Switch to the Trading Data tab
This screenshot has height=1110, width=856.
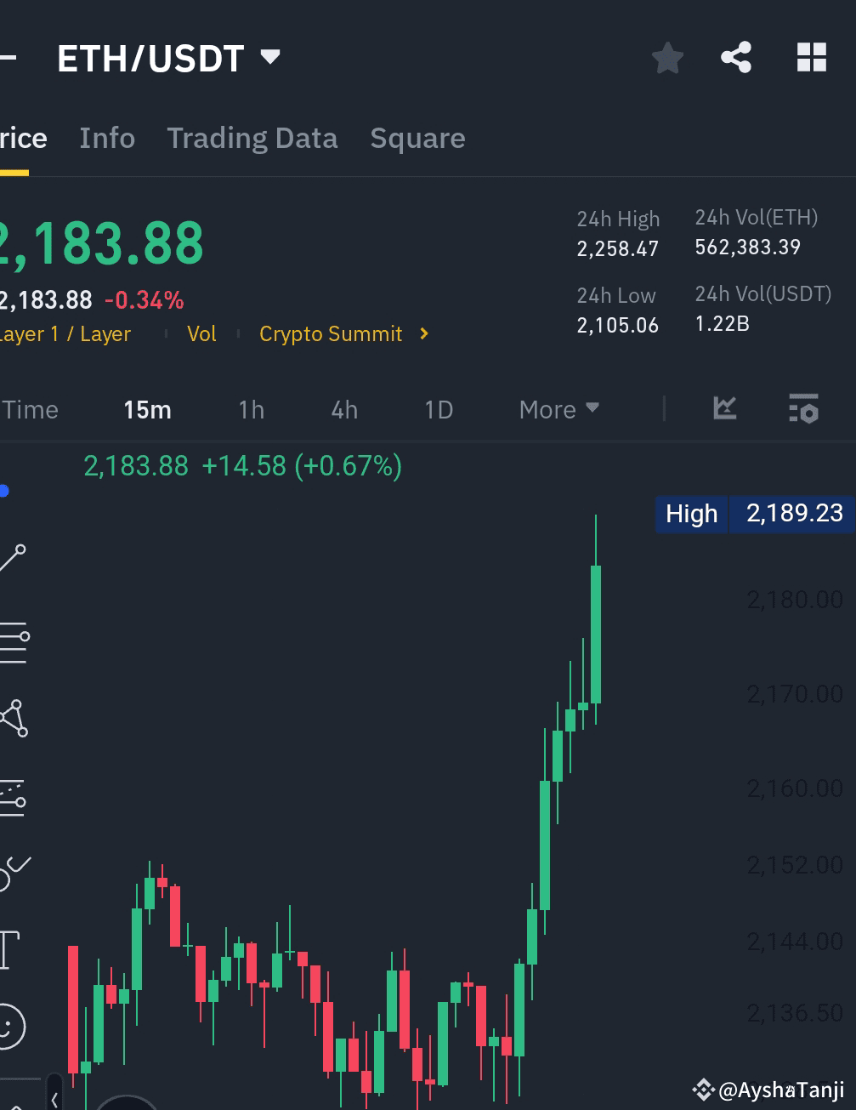[252, 138]
